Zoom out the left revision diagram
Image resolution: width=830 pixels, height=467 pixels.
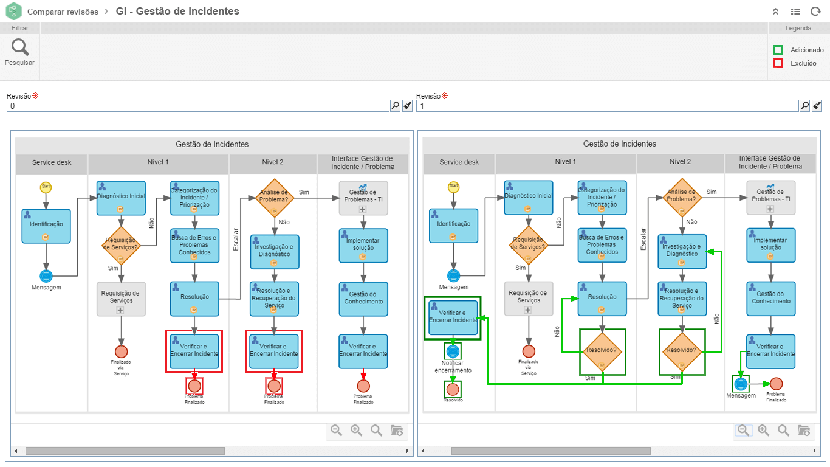pyautogui.click(x=336, y=431)
